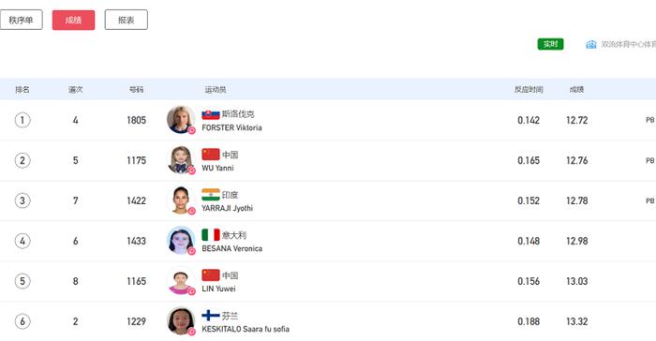Open LIN Yuwei athlete name link
Viewport: 656px width, 341px height.
(x=218, y=289)
